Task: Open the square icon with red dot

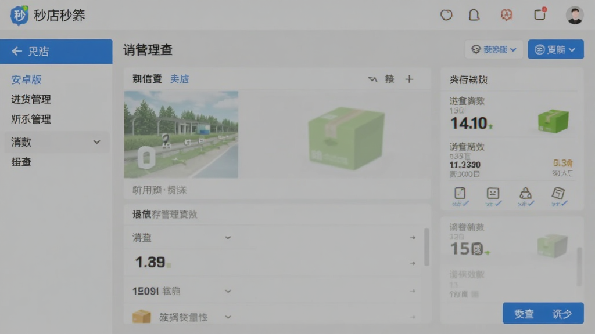Action: pyautogui.click(x=540, y=14)
